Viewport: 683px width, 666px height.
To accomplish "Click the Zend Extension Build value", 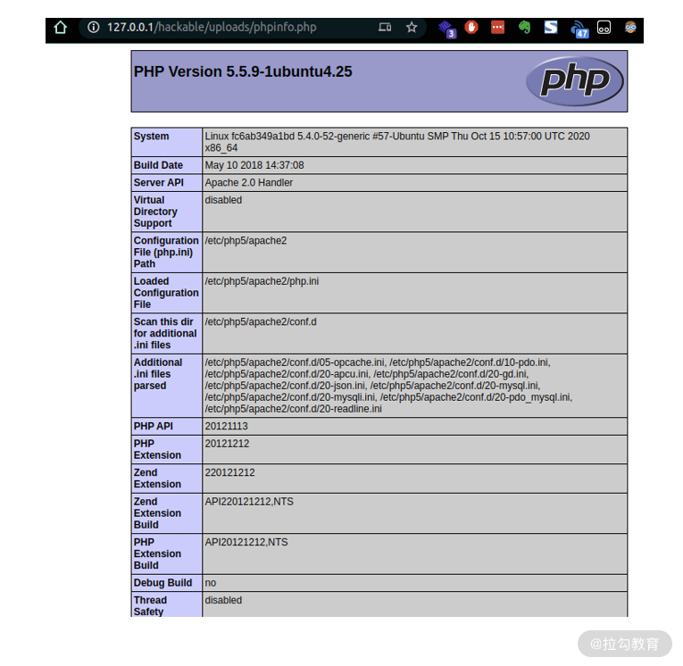I will coord(249,502).
